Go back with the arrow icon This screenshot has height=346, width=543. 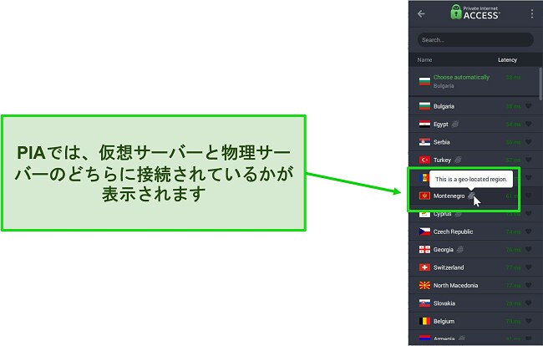click(x=421, y=14)
